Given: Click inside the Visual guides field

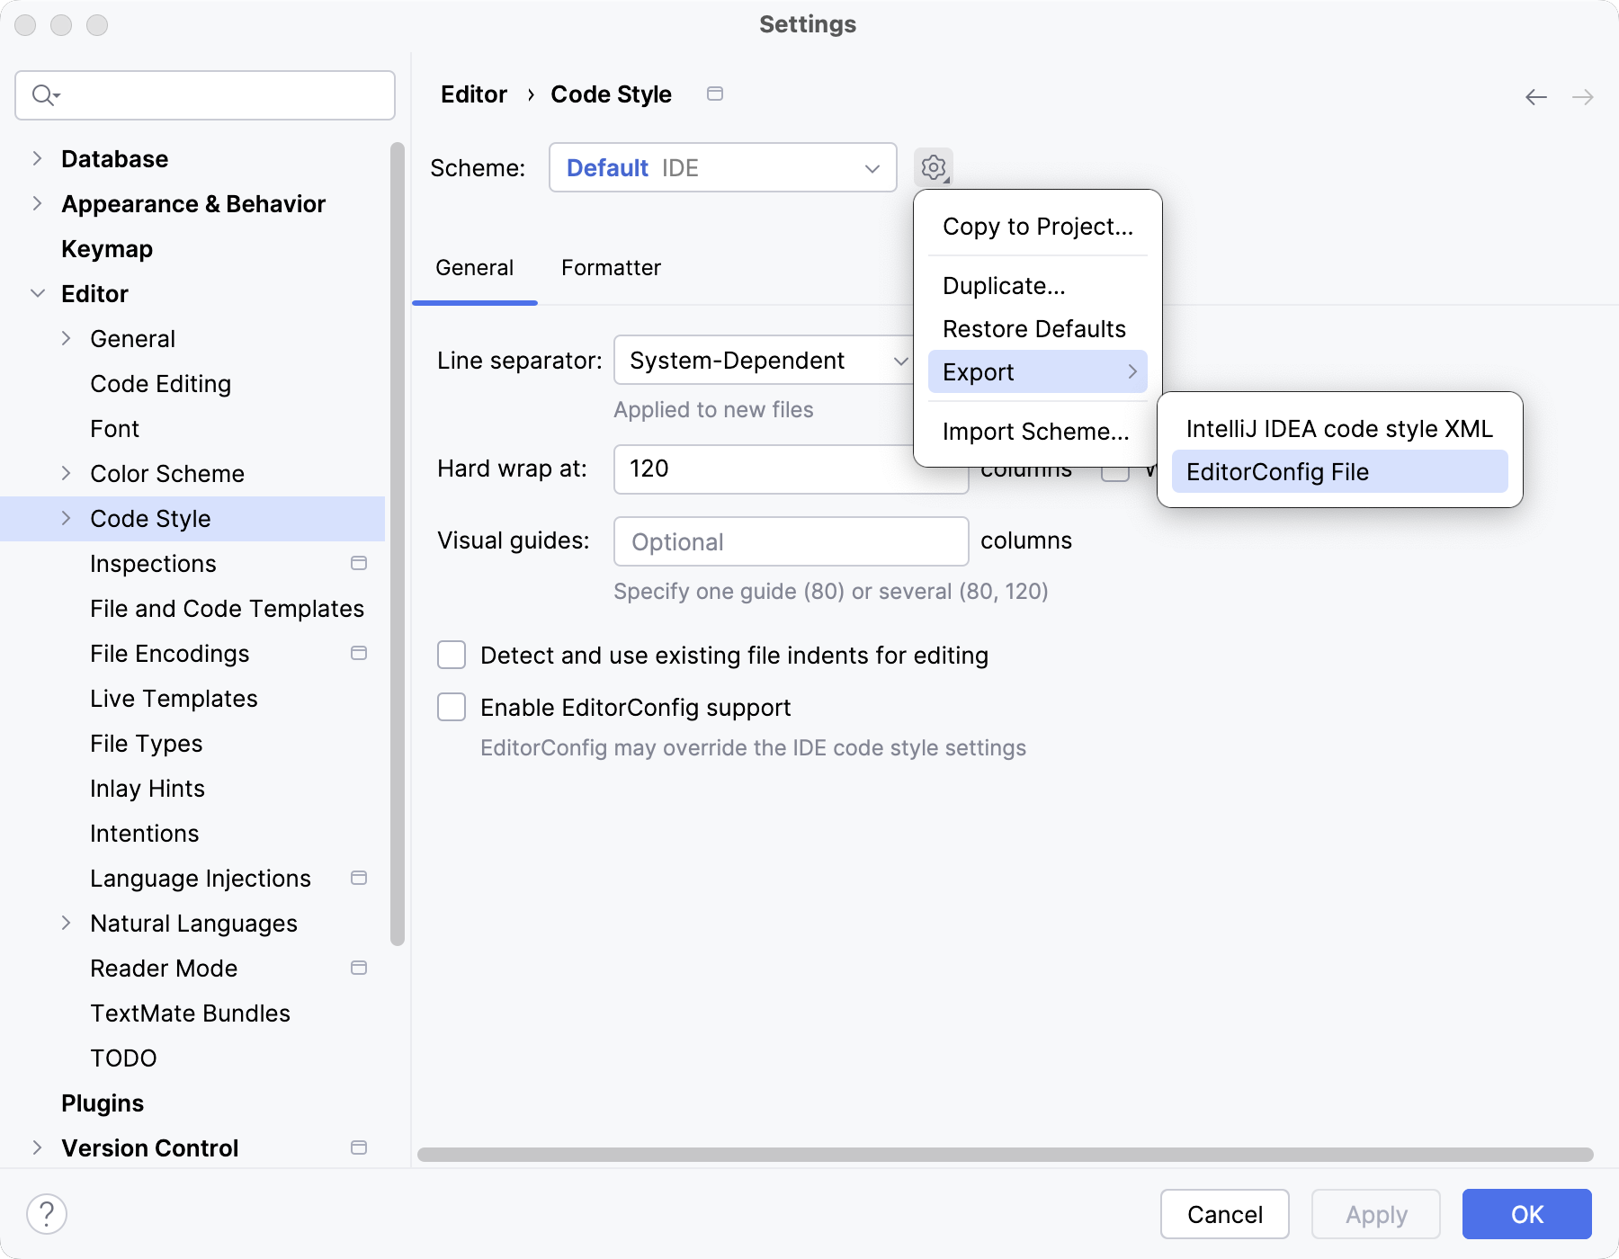Looking at the screenshot, I should point(790,540).
